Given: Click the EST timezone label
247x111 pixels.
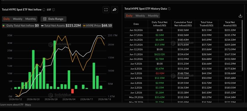Looking at the screenshot, I should coord(49,10).
